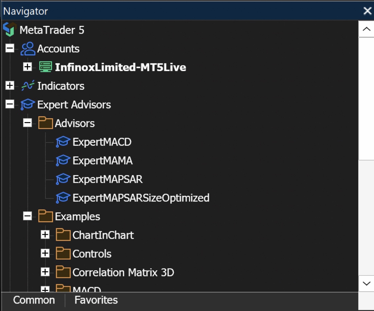
Task: Click the scrollbar down arrow
Action: 367,283
